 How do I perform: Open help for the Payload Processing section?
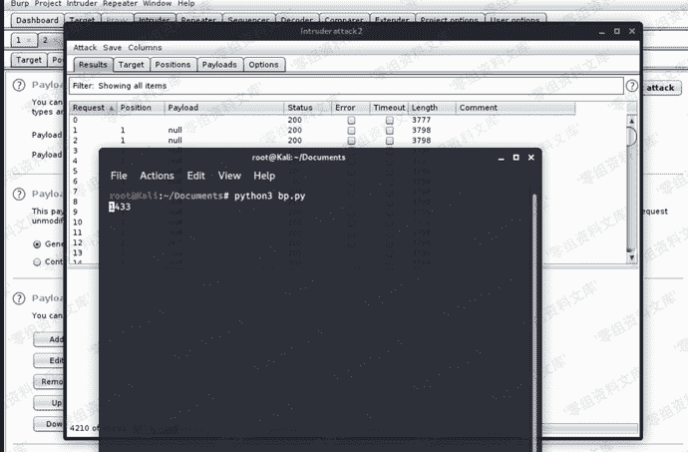click(19, 298)
